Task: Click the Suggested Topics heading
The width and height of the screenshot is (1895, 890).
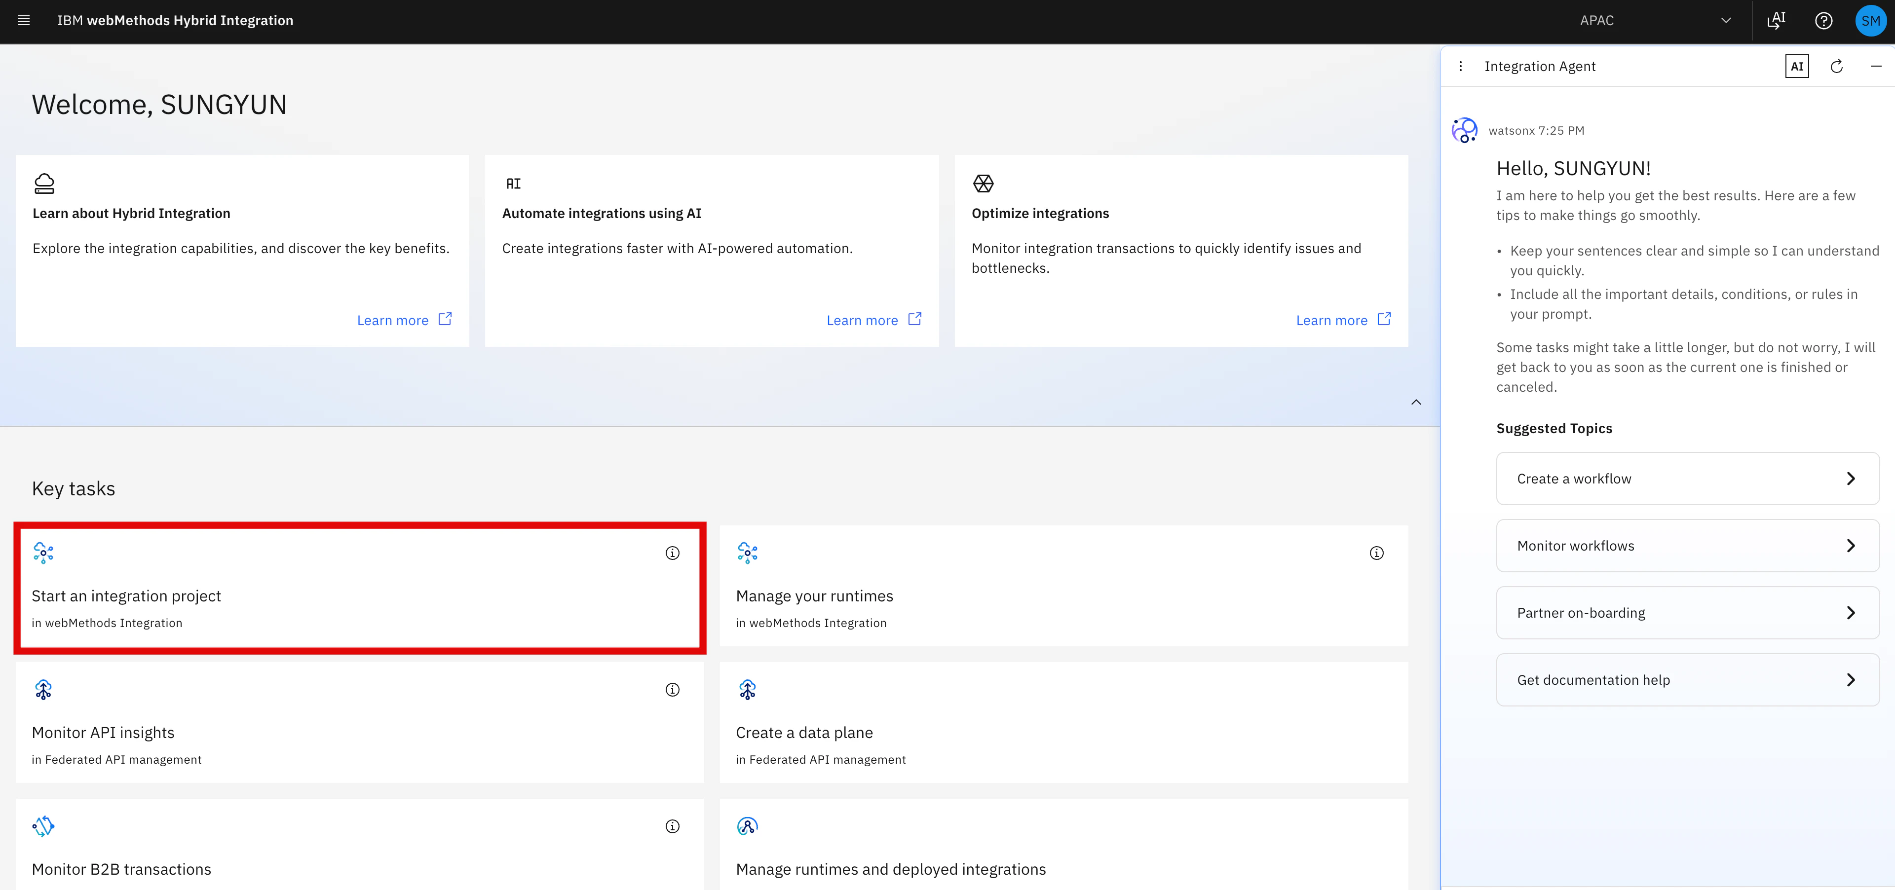Action: 1554,428
